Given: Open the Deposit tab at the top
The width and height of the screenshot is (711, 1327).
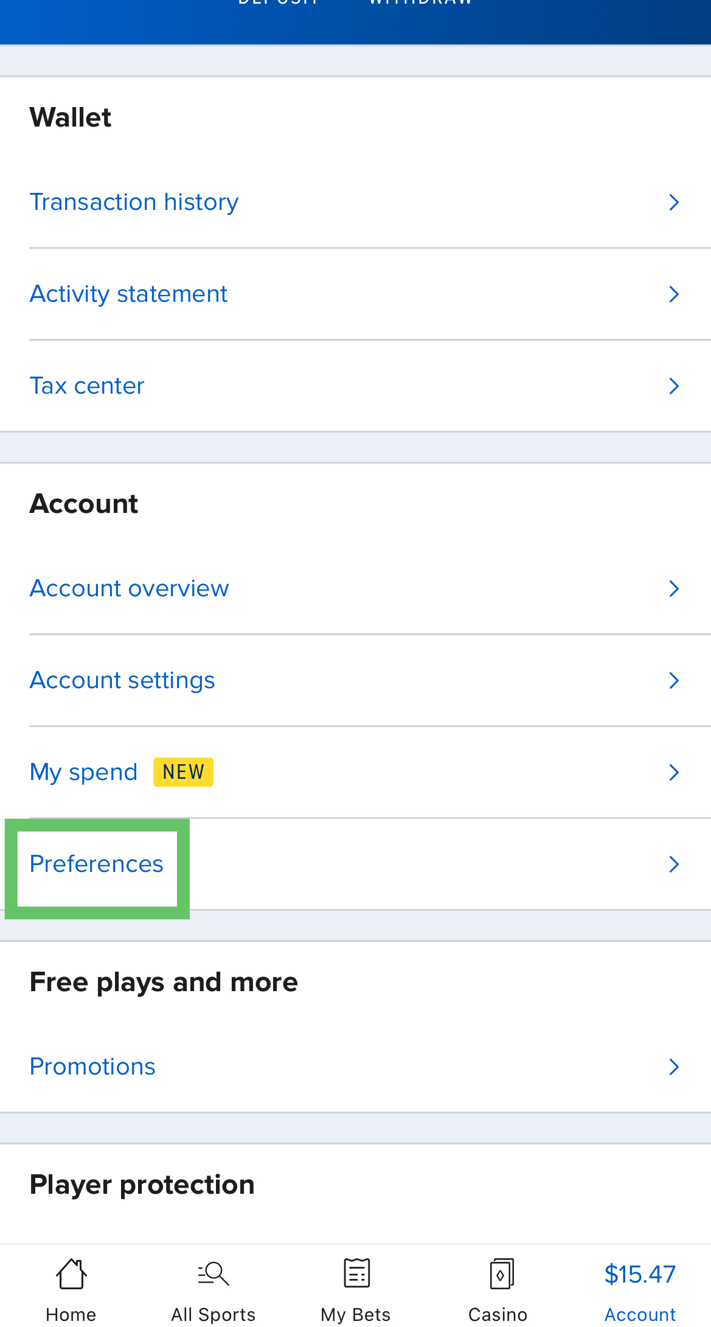Looking at the screenshot, I should pyautogui.click(x=278, y=5).
